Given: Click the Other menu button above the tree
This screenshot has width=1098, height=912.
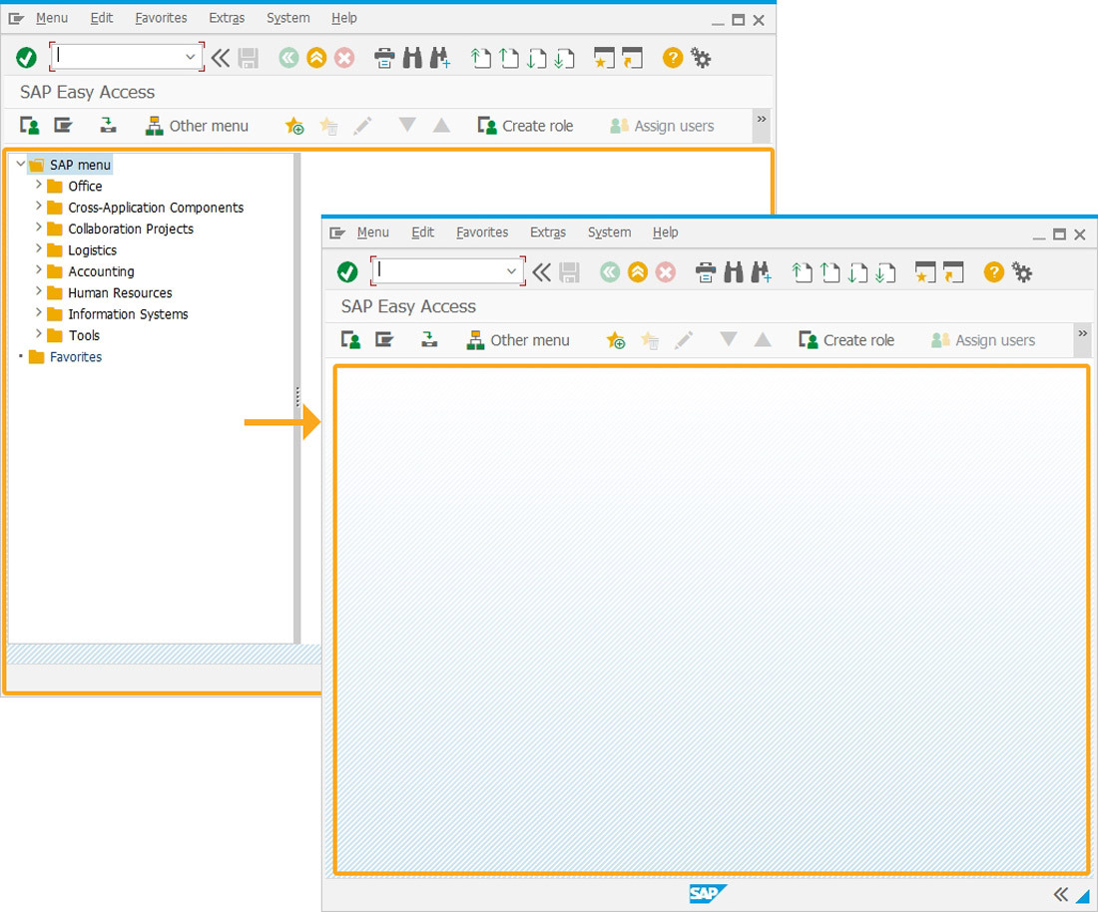Looking at the screenshot, I should [198, 126].
